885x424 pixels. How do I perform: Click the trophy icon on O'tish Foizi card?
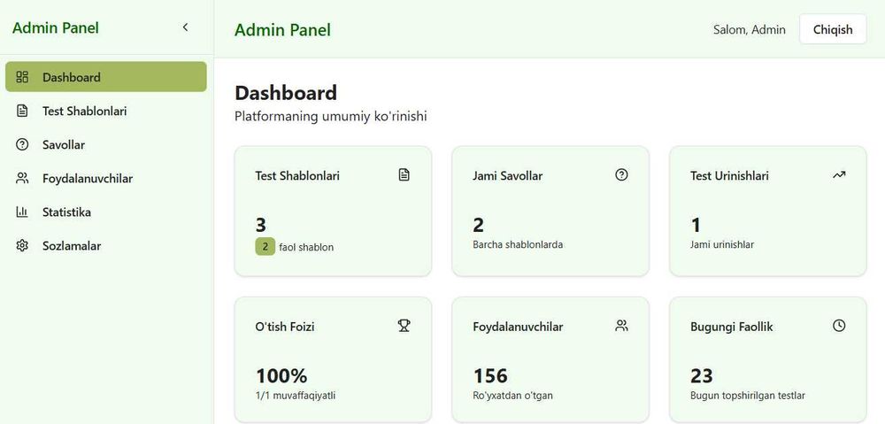click(404, 326)
